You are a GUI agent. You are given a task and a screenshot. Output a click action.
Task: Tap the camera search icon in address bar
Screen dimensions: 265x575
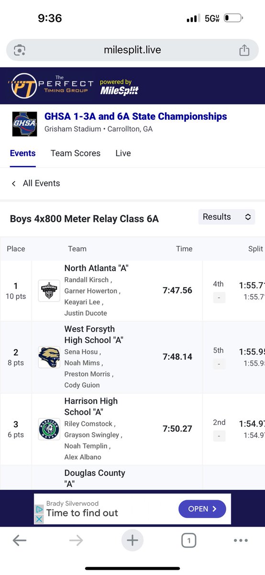(20, 50)
